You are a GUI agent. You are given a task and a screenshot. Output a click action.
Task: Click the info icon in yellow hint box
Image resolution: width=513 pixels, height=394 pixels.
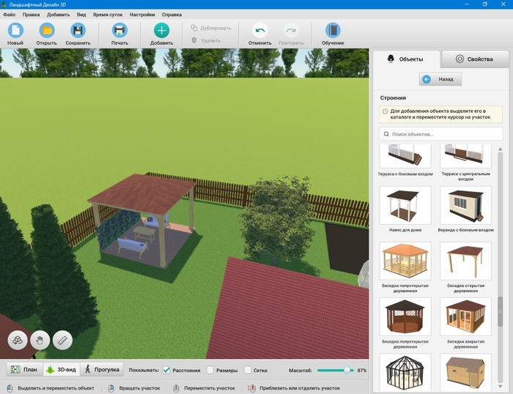[385, 111]
